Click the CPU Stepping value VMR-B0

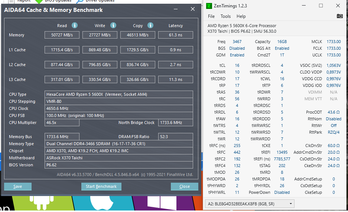pyautogui.click(x=119, y=101)
